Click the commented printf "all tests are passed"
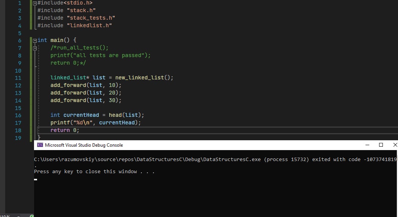Viewport: 398px width, 217px height. [x=101, y=55]
